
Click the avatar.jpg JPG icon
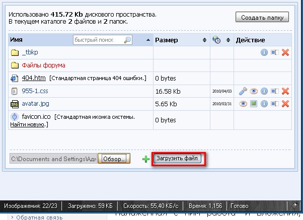coord(15,104)
